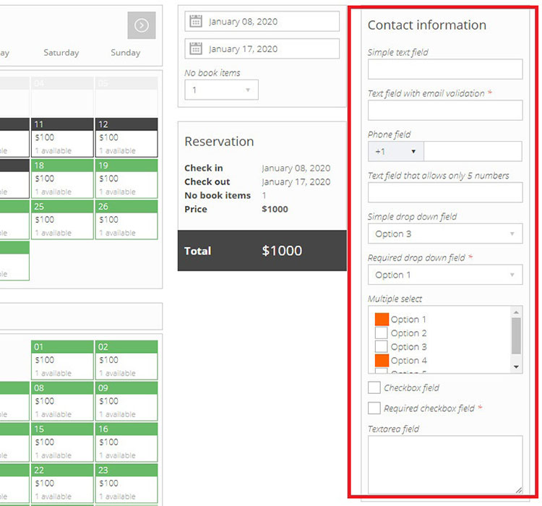The width and height of the screenshot is (542, 506).
Task: Click the Contact information heading
Action: (427, 25)
